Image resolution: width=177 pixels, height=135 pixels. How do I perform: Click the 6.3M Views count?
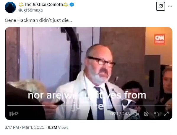tap(58, 127)
